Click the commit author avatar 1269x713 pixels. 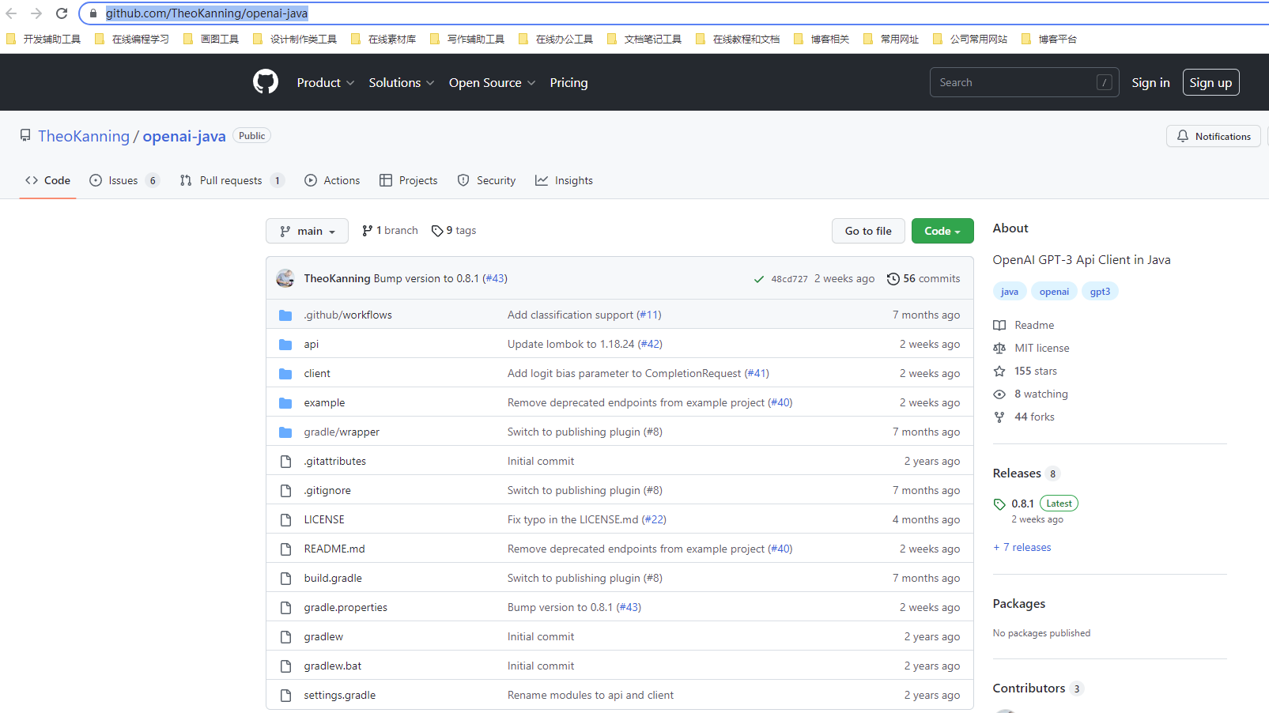click(285, 278)
